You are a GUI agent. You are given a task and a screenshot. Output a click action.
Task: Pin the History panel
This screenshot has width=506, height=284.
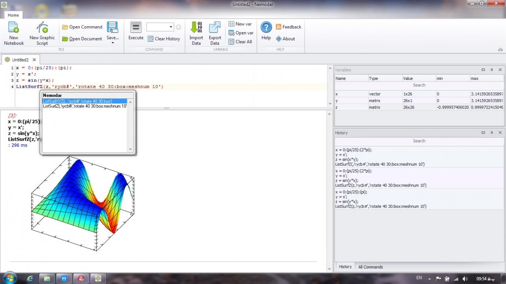pos(491,133)
